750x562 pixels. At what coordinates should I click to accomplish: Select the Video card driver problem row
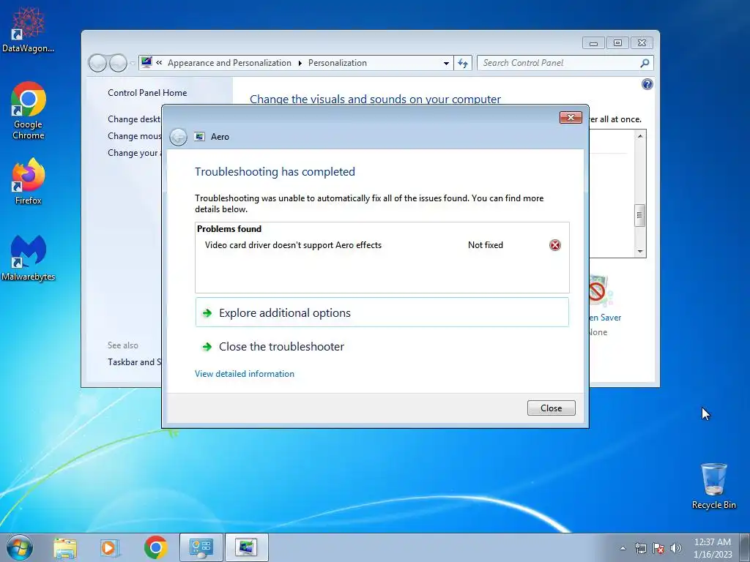(x=382, y=245)
